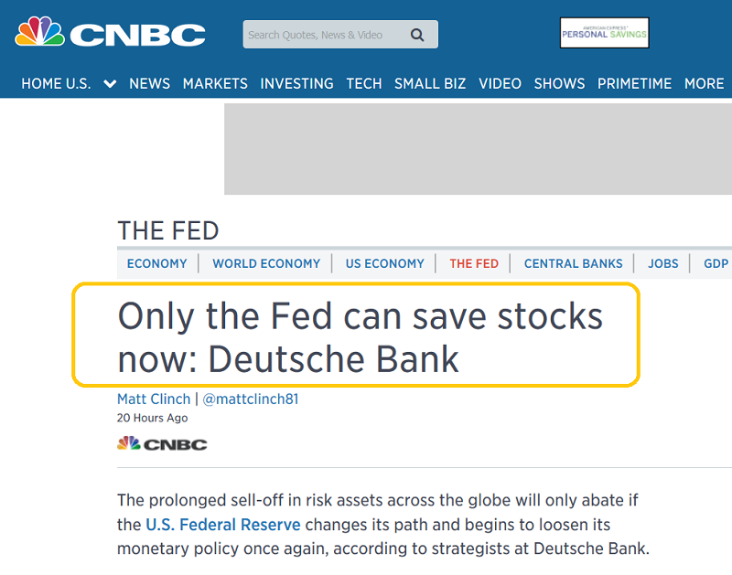The image size is (732, 575).
Task: Go to the INVESTING section
Action: pos(296,83)
